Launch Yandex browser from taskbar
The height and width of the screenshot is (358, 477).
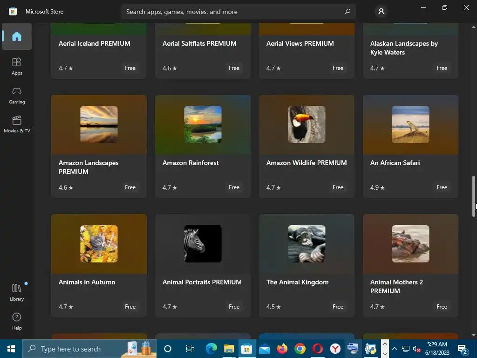coord(335,349)
